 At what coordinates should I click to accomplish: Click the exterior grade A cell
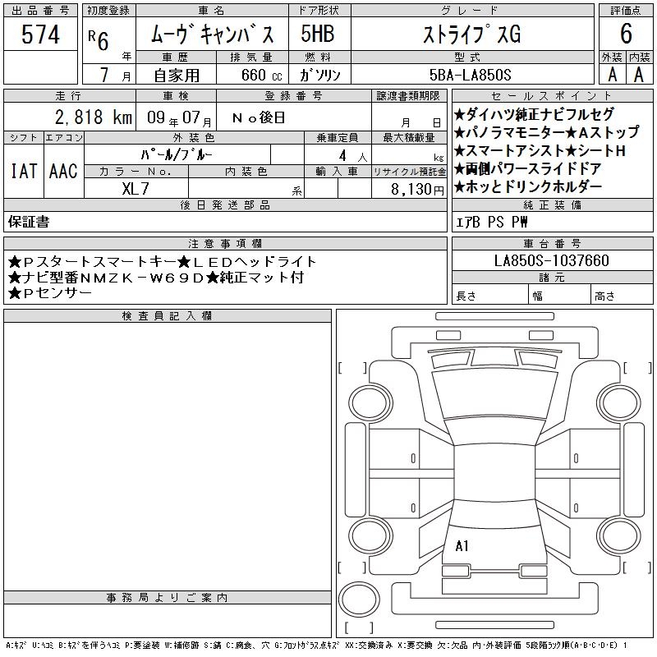[612, 75]
